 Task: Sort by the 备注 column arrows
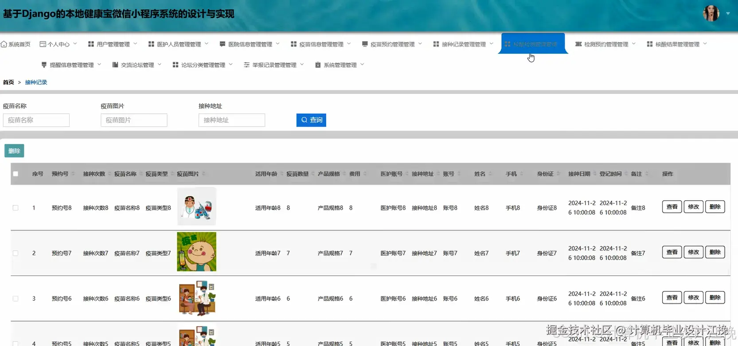click(647, 174)
